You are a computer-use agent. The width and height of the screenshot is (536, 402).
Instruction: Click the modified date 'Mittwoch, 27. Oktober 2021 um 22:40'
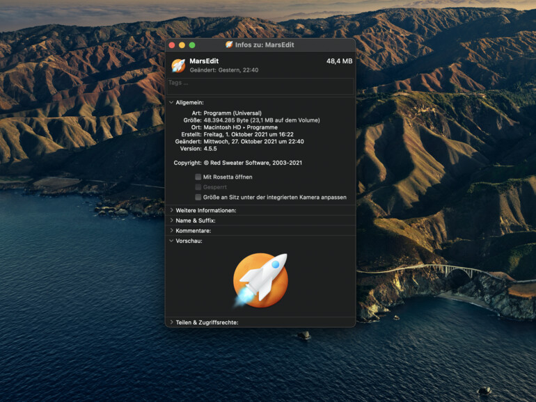(253, 141)
